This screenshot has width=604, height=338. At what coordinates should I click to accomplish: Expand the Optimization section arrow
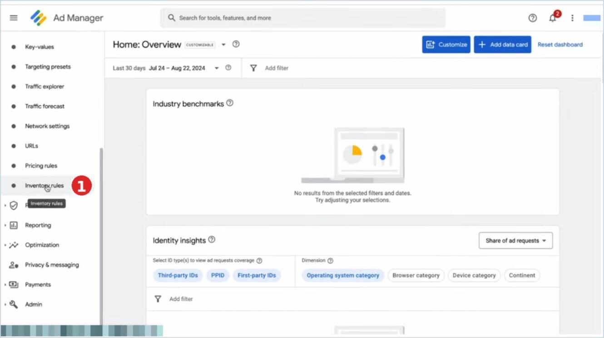tap(5, 245)
